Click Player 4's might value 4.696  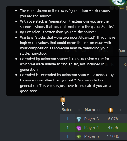coord(113,128)
